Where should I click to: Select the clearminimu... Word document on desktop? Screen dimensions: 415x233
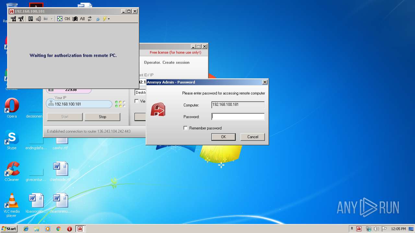[x=60, y=203]
